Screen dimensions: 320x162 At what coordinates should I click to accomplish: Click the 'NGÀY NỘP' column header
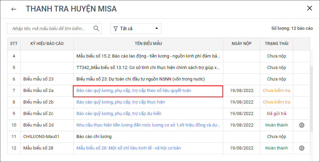(x=242, y=44)
